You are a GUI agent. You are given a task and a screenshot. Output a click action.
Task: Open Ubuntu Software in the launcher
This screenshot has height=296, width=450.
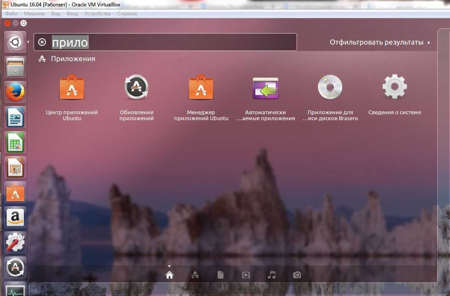pos(15,192)
